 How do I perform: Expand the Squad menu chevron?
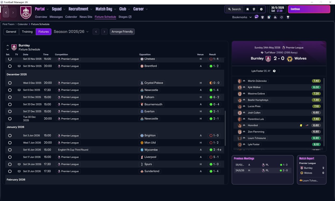(64, 9)
